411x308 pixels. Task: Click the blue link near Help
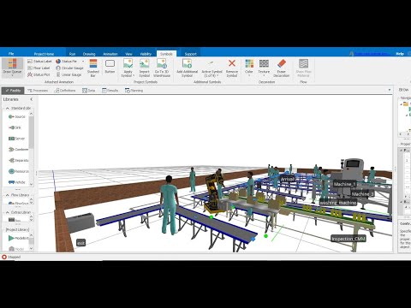tap(371, 54)
